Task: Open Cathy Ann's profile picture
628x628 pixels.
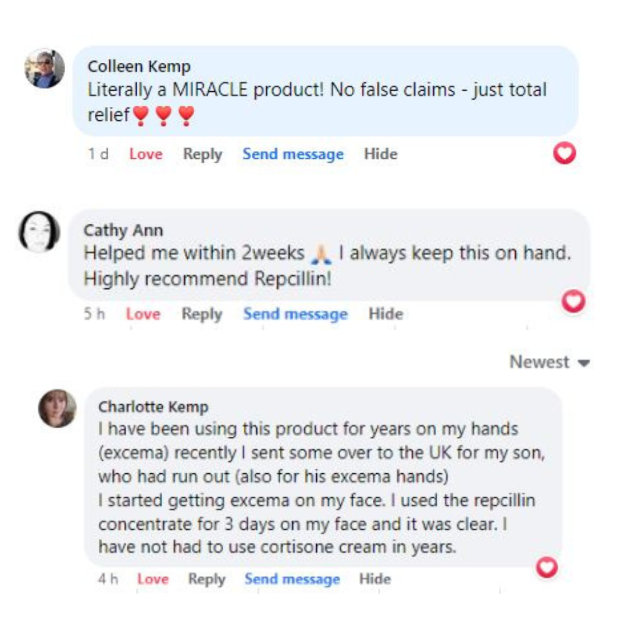Action: pos(40,232)
